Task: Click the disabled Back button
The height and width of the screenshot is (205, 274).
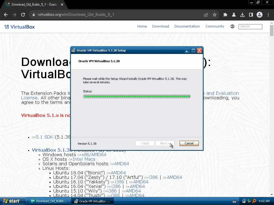Action: [145, 143]
